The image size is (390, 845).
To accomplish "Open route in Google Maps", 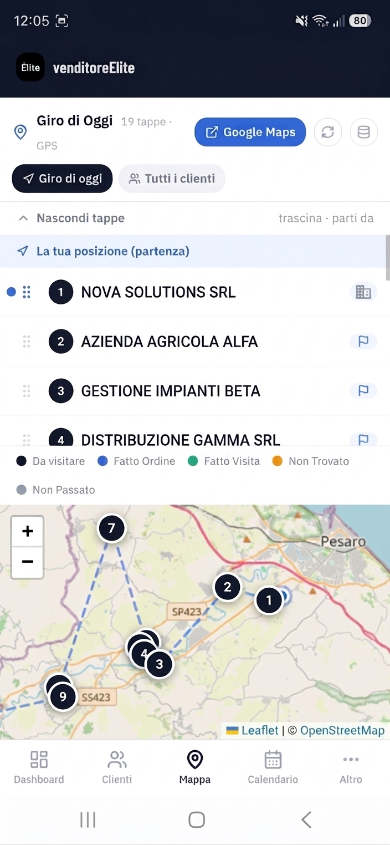I will (x=250, y=132).
